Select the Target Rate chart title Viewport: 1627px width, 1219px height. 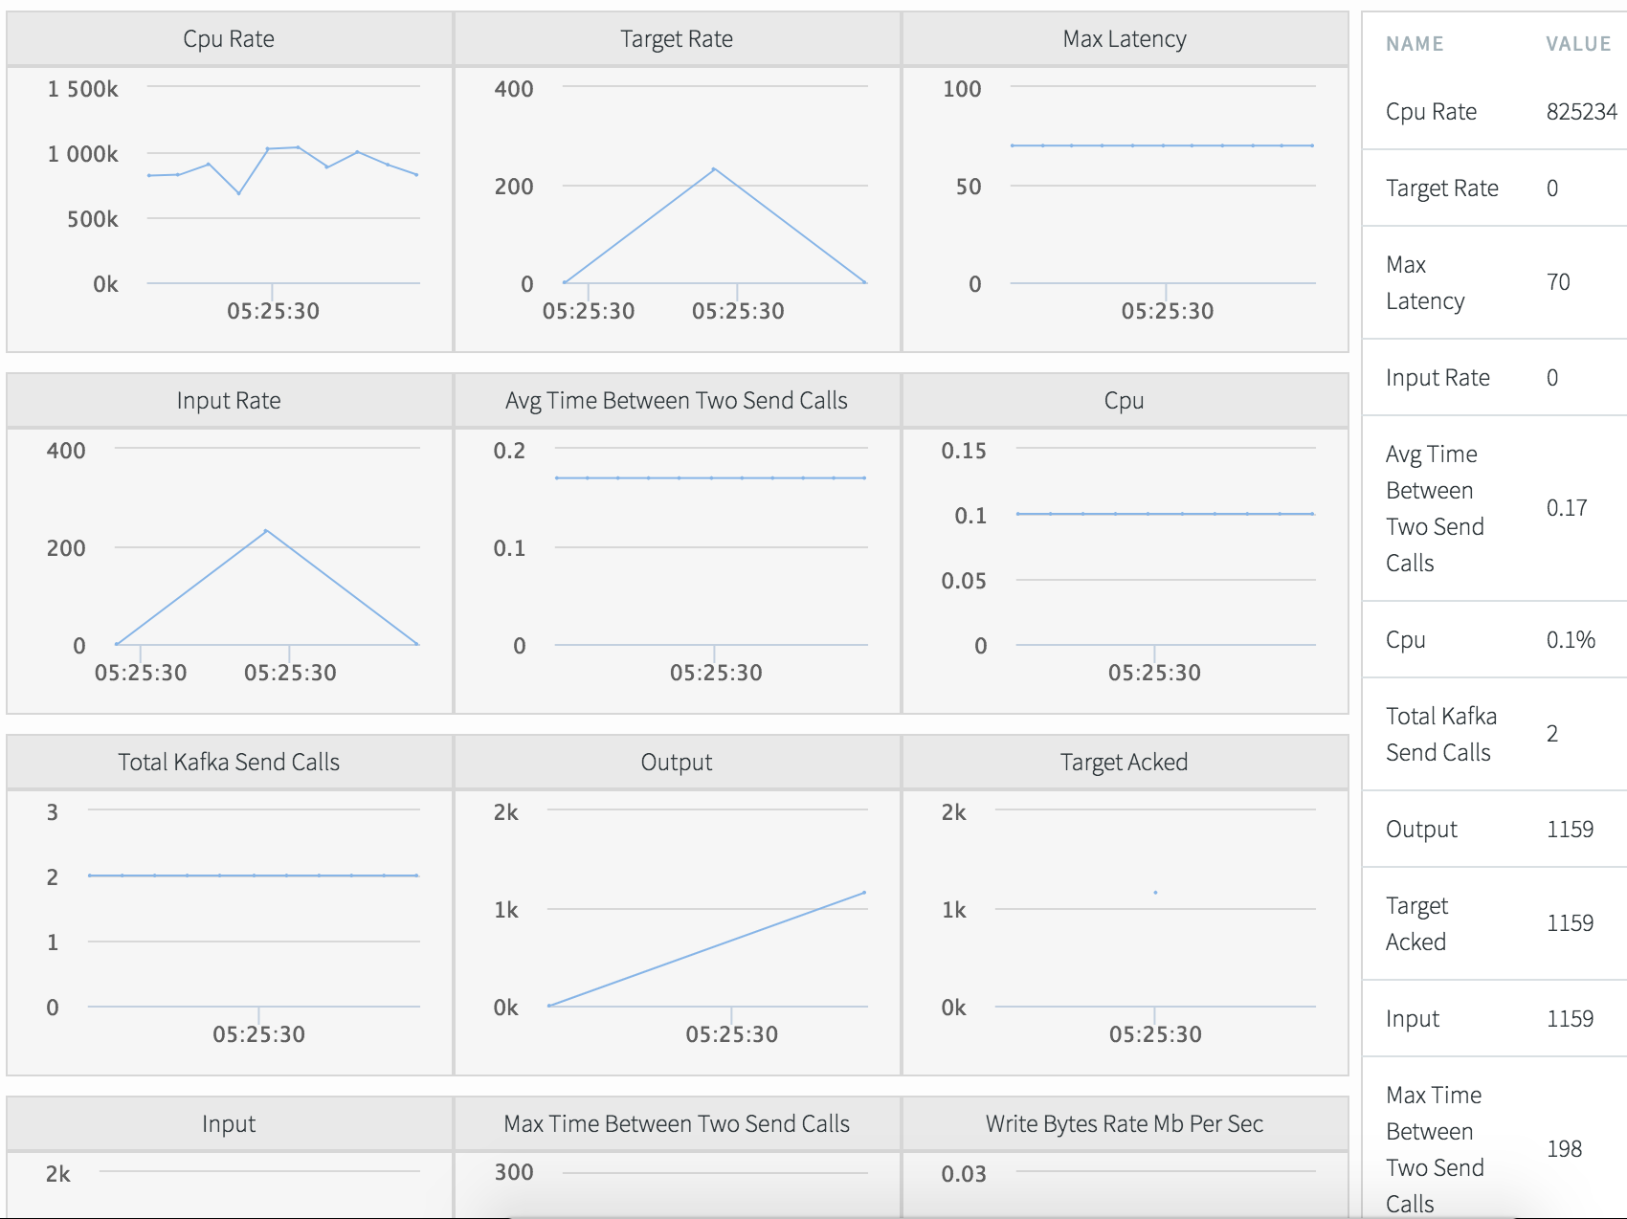[x=677, y=39]
